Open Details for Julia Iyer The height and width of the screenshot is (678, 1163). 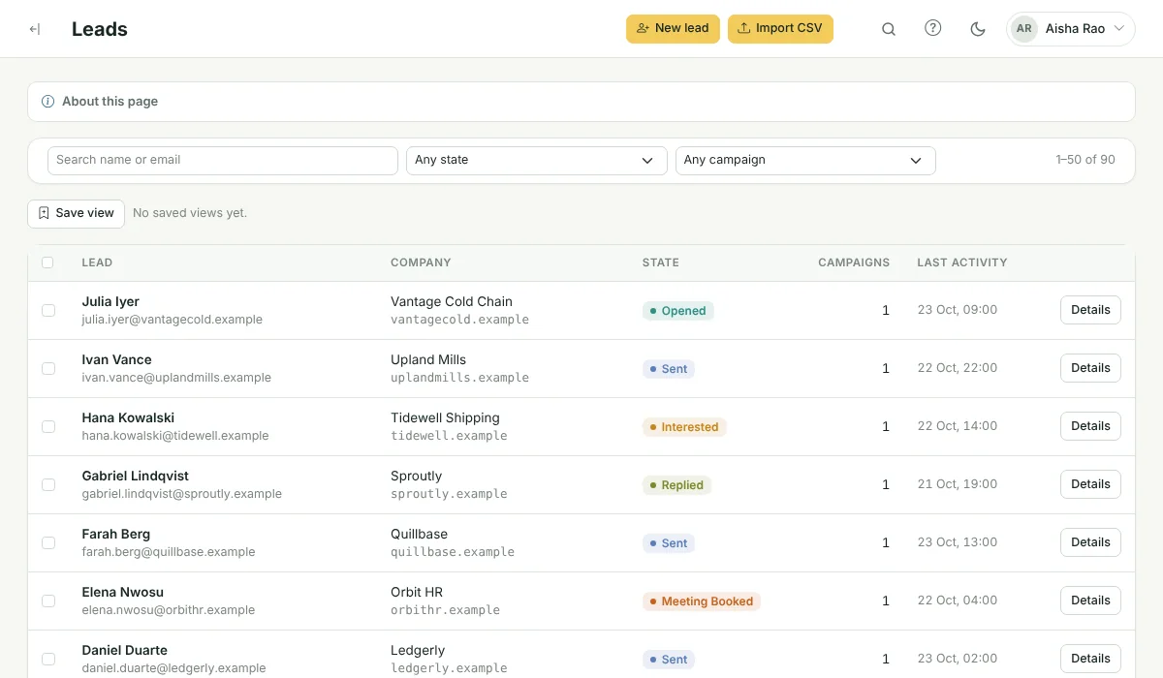[1090, 310]
